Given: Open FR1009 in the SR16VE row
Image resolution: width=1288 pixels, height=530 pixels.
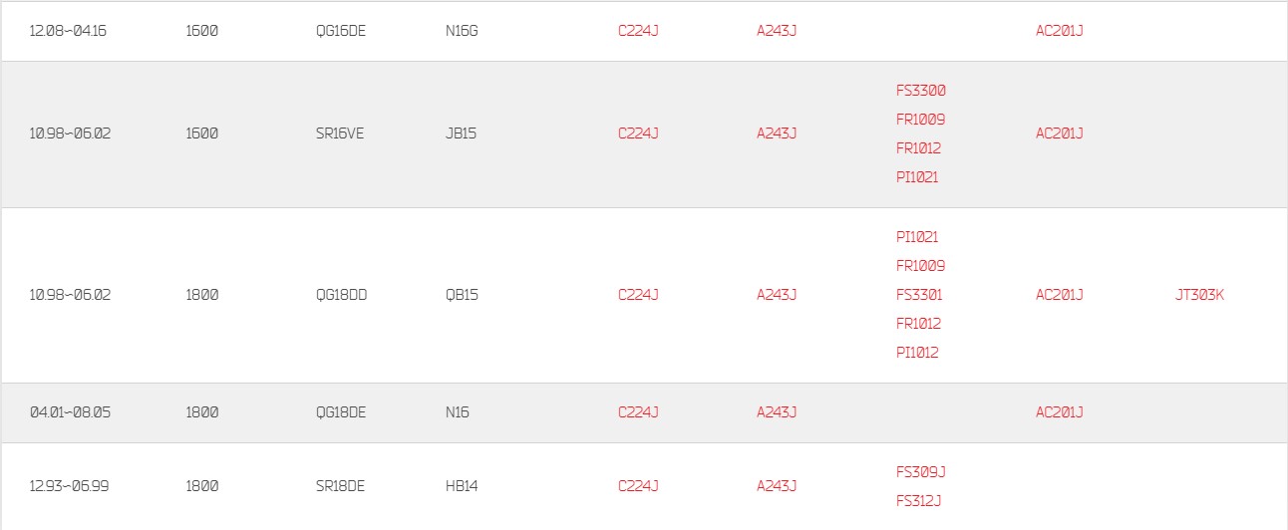Looking at the screenshot, I should 920,120.
